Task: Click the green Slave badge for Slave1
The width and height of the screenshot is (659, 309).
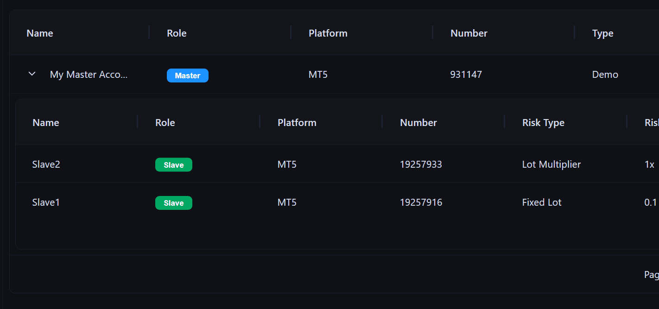Action: click(173, 203)
